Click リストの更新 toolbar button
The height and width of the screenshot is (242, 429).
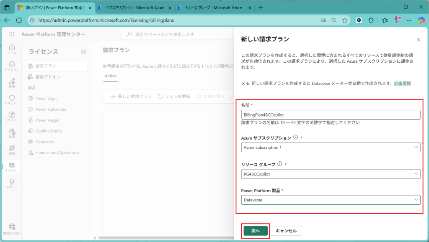pyautogui.click(x=174, y=96)
